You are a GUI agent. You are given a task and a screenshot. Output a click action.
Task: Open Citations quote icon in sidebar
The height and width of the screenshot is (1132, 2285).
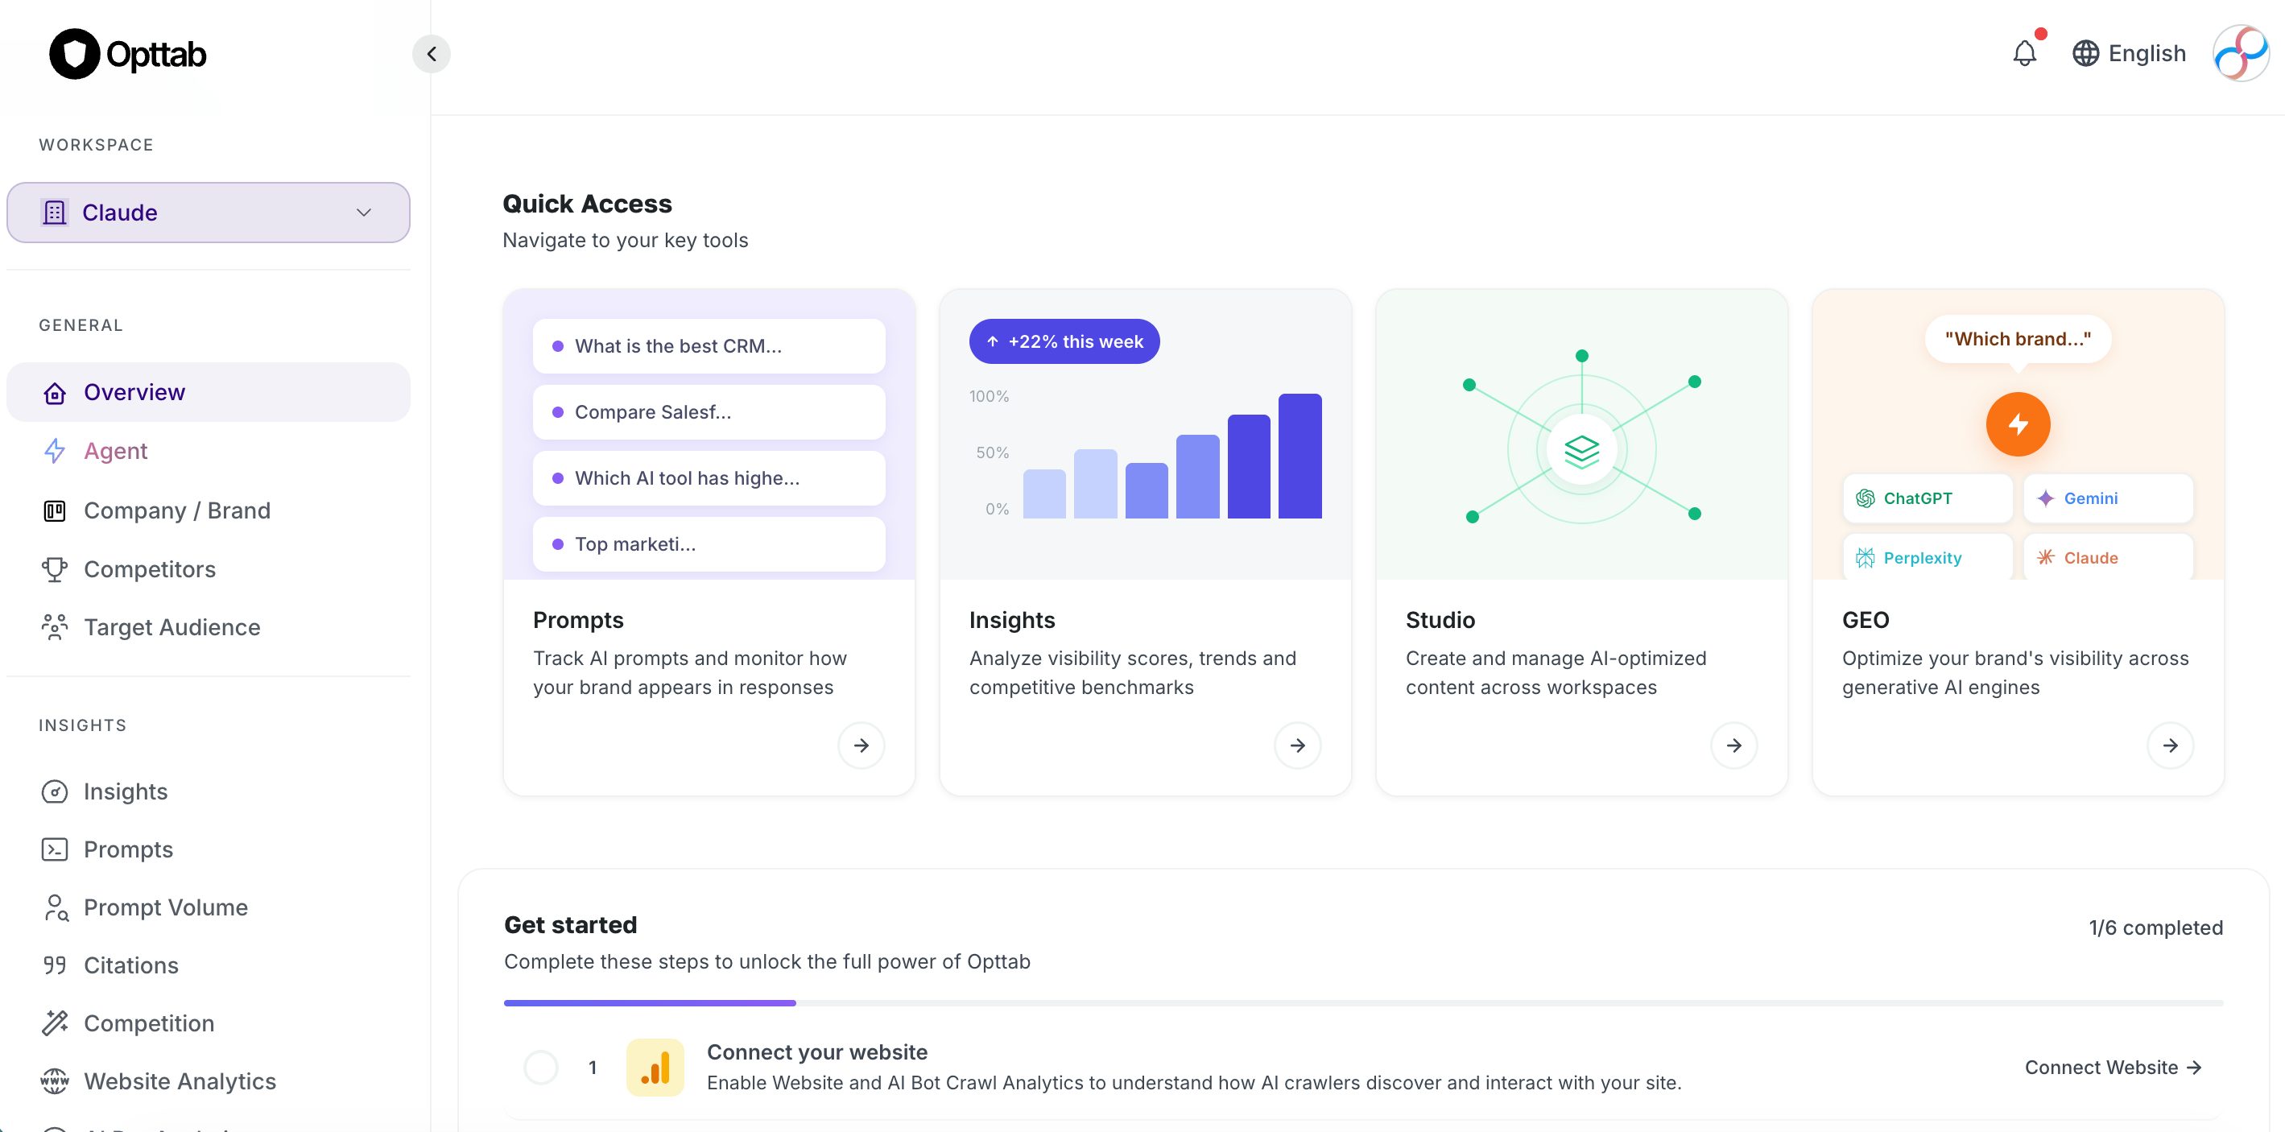(x=55, y=965)
